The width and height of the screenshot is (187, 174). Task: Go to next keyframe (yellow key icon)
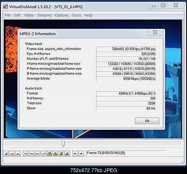[x=55, y=154]
